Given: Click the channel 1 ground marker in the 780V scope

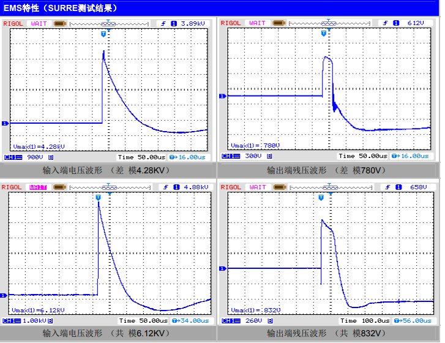Looking at the screenshot, I should tap(223, 96).
